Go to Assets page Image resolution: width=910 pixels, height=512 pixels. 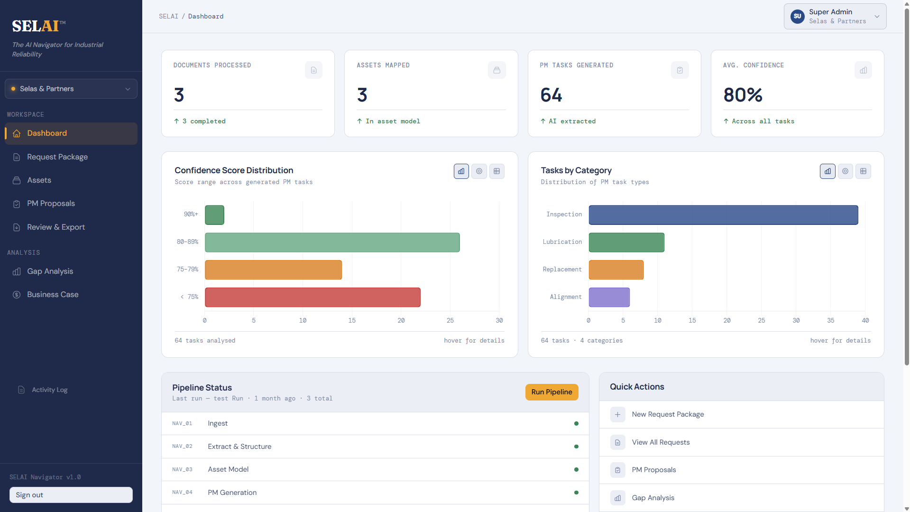click(71, 180)
